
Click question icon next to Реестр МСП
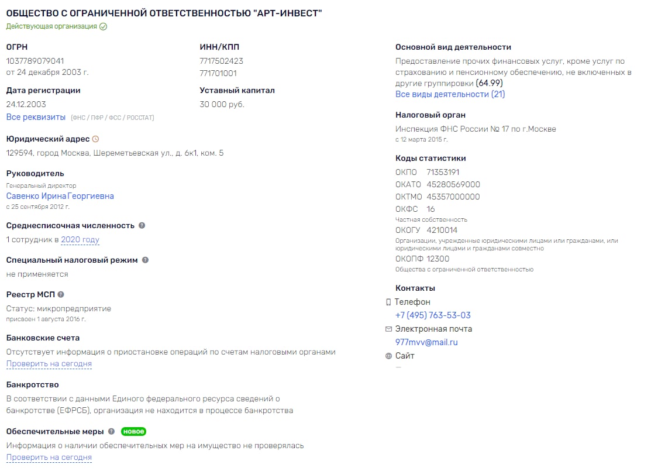(x=61, y=294)
